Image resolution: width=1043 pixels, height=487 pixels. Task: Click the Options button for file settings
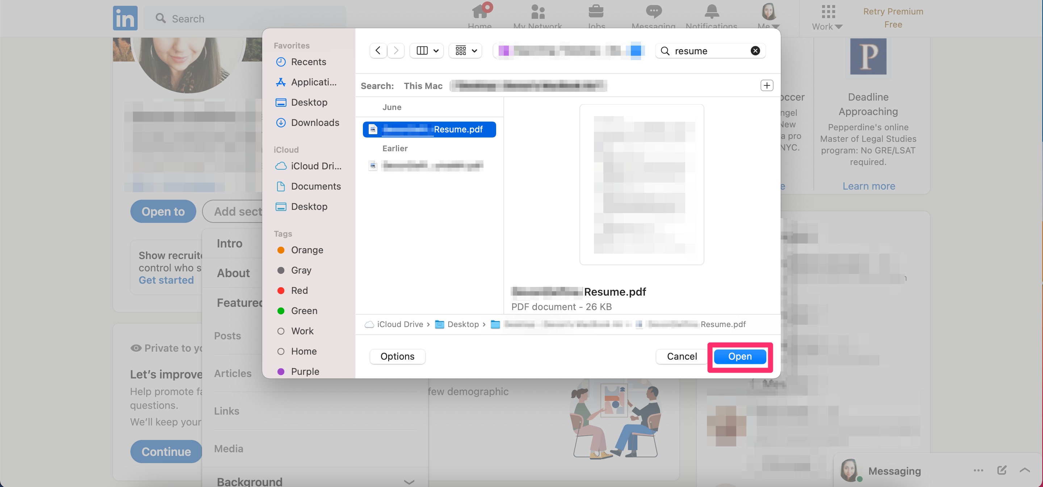398,356
